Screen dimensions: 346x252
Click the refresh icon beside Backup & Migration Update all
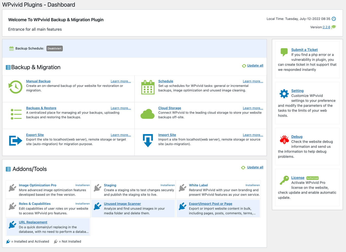tap(244, 66)
